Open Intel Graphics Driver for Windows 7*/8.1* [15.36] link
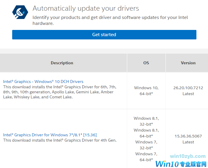The width and height of the screenshot is (208, 168). click(50, 135)
